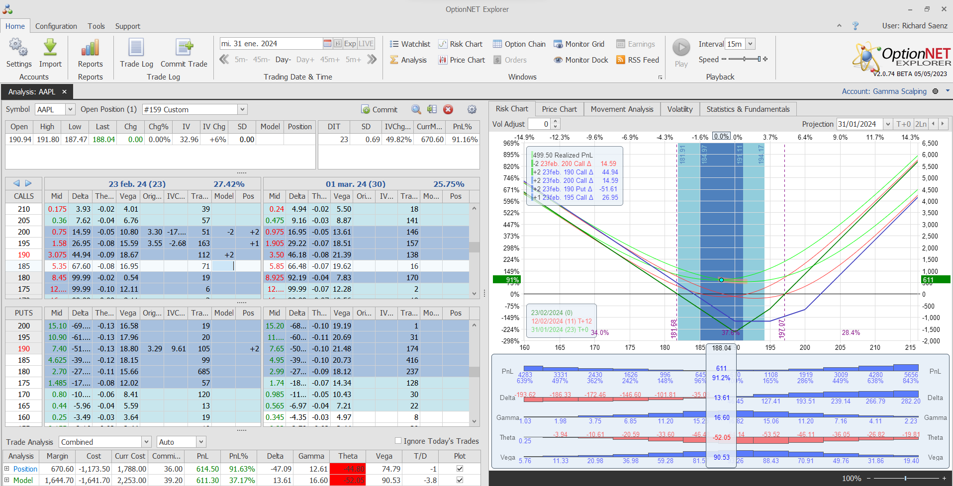The image size is (953, 486).
Task: Open the Interval 15m dropdown
Action: click(751, 44)
